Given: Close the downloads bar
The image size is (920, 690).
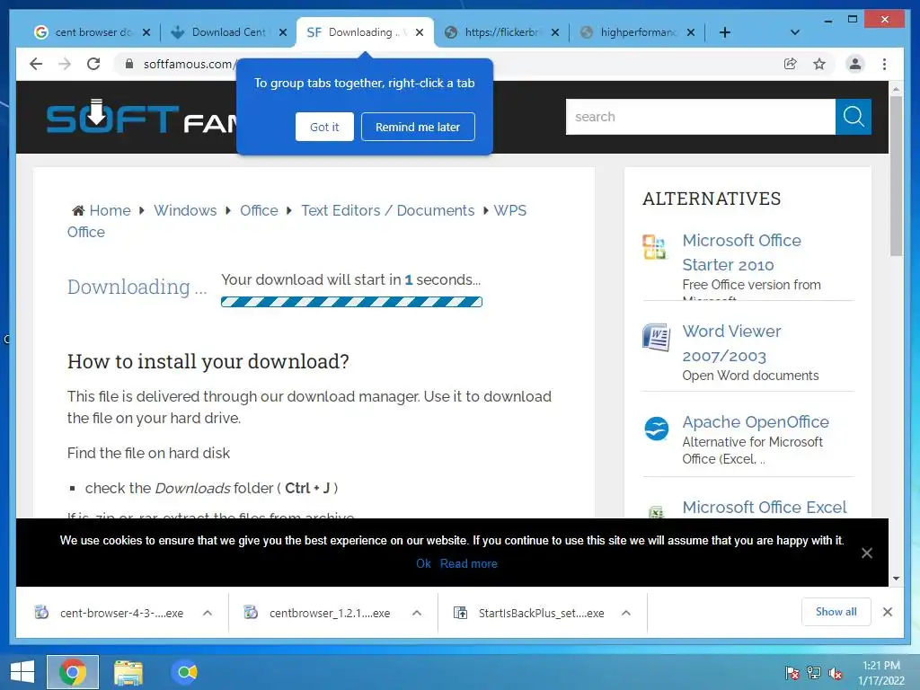Looking at the screenshot, I should point(887,612).
